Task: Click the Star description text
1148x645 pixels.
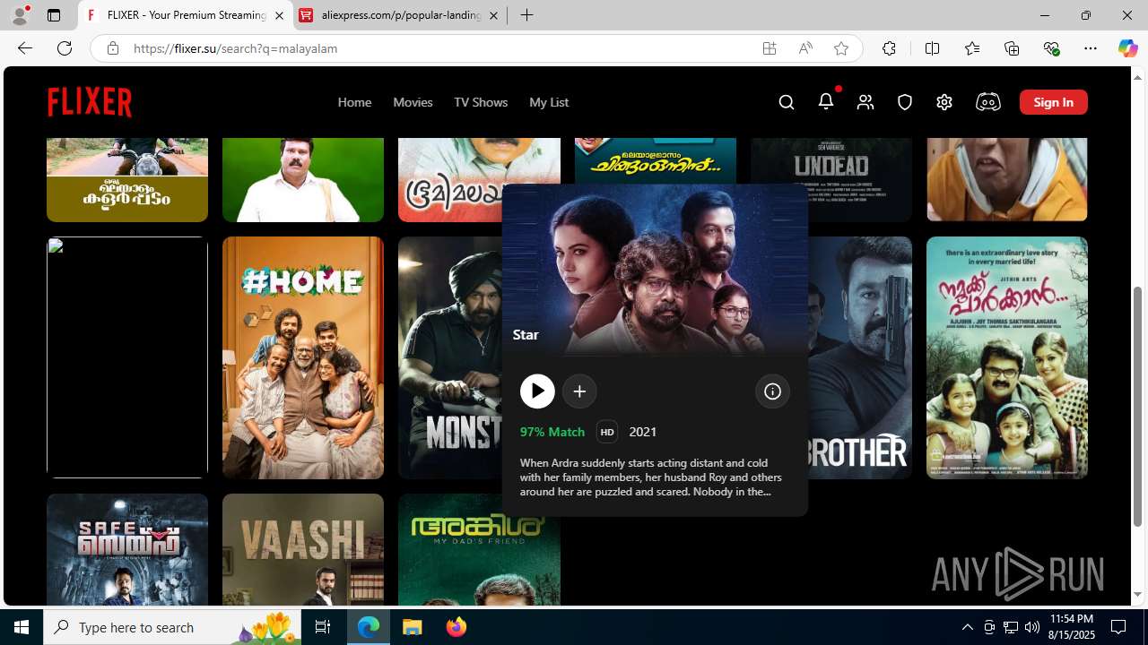Action: 651,477
